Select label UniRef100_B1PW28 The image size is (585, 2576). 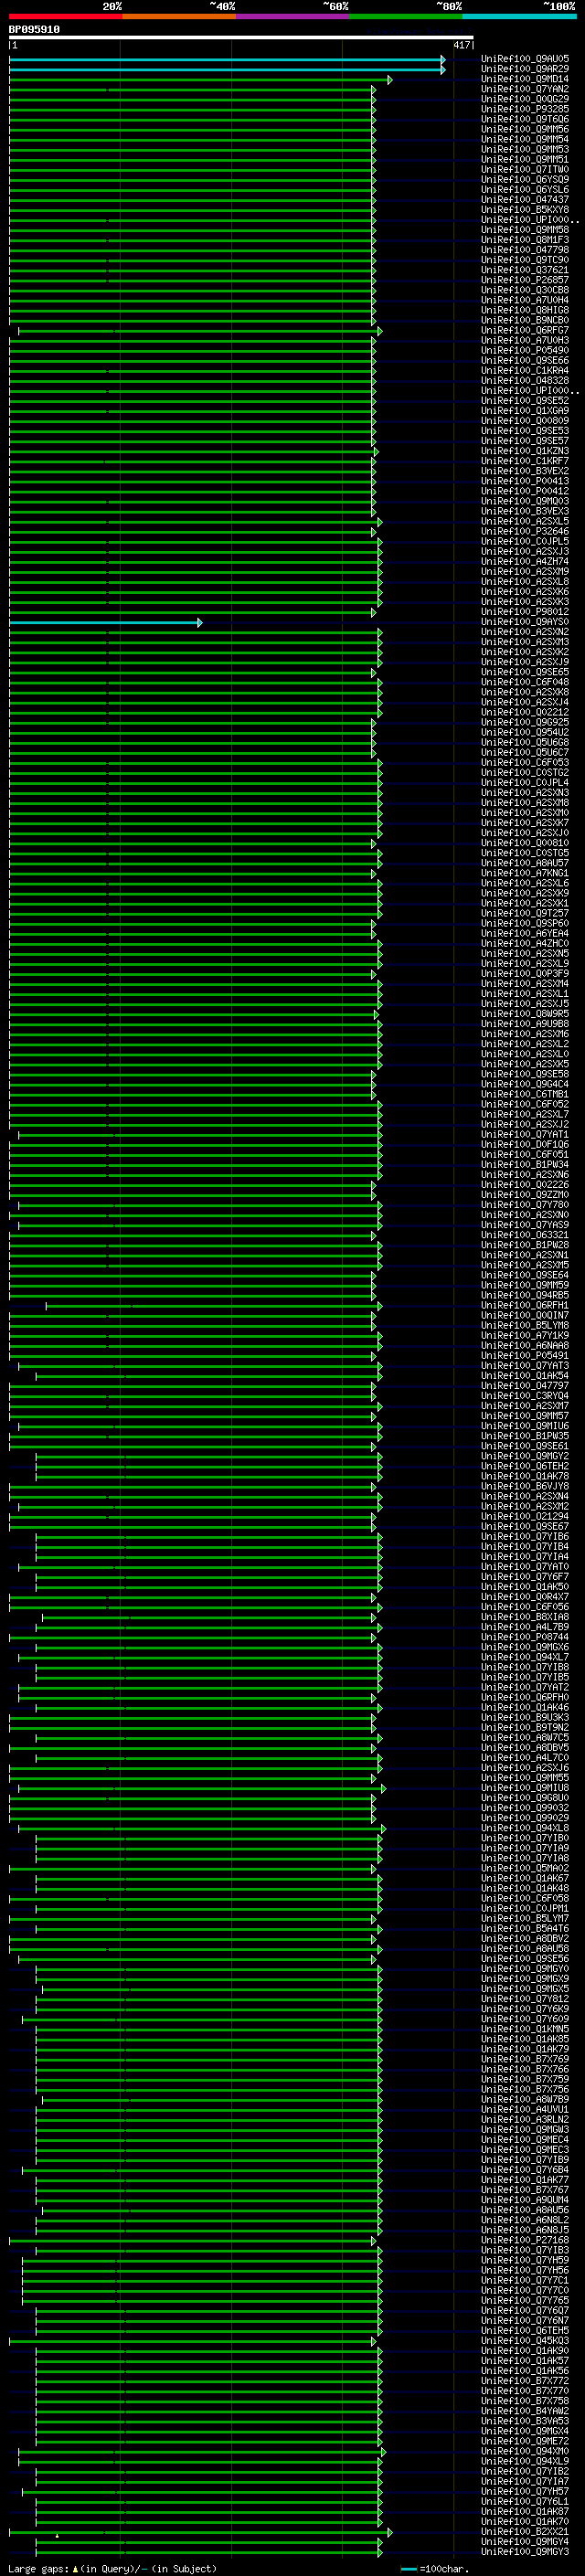[525, 1245]
